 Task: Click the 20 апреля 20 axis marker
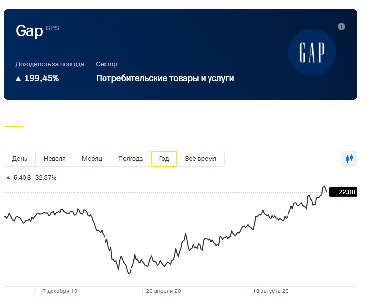163,291
